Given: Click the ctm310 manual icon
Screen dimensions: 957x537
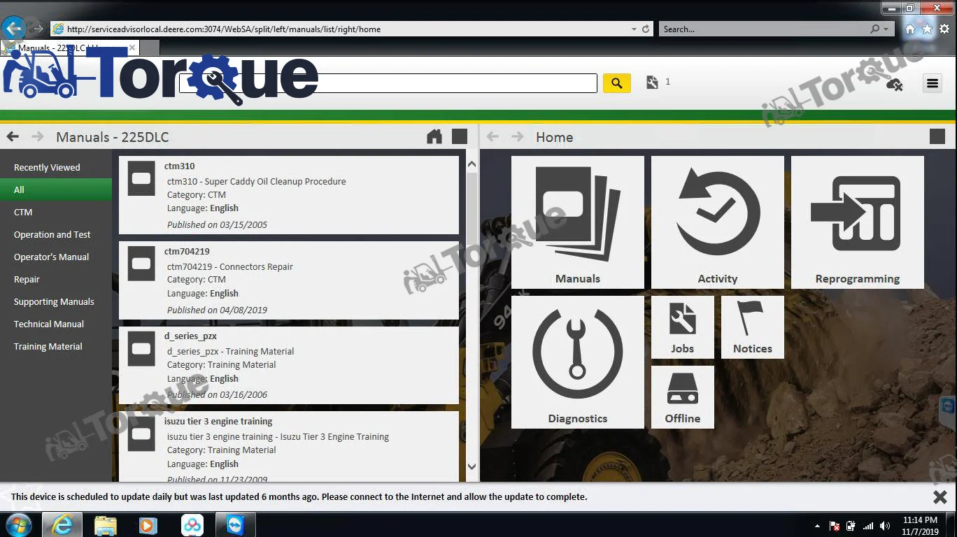Looking at the screenshot, I should (x=141, y=178).
